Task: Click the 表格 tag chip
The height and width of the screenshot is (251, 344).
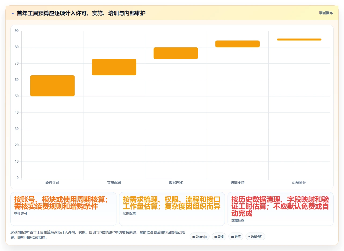Action: pos(219,237)
